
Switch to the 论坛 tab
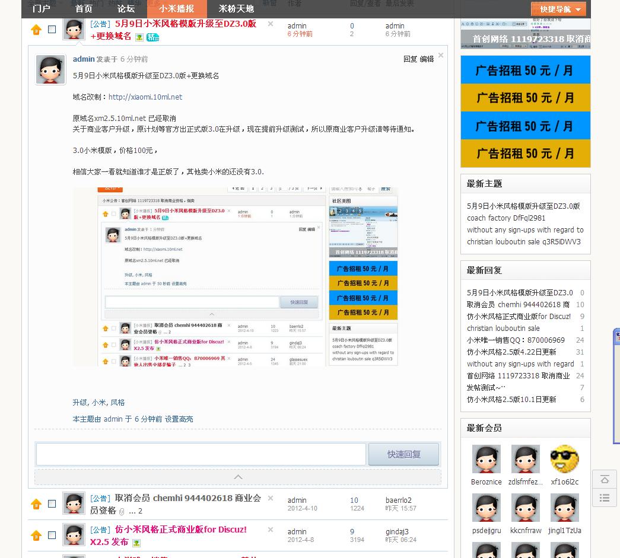[x=126, y=9]
